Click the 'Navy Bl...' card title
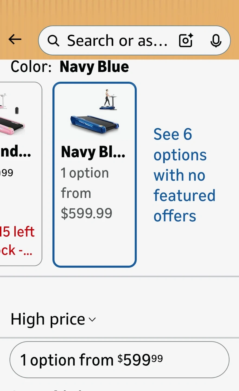Image resolution: width=239 pixels, height=391 pixels. click(93, 152)
